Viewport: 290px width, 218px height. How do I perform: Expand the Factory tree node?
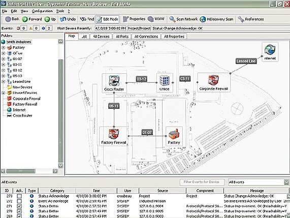click(x=4, y=48)
